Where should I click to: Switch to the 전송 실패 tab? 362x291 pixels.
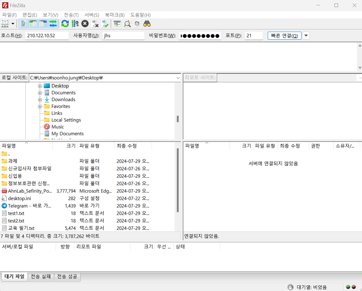(x=41, y=277)
